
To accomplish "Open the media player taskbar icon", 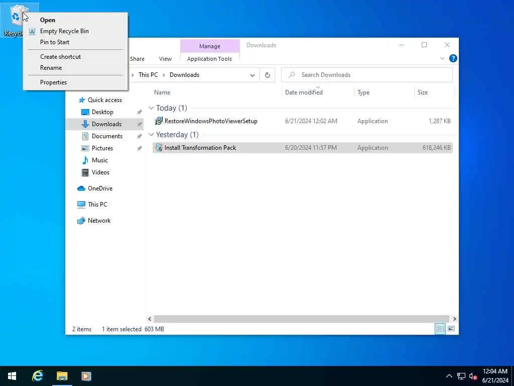I will coord(86,376).
